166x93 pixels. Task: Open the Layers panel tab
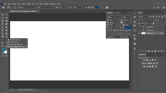[x=140, y=13]
